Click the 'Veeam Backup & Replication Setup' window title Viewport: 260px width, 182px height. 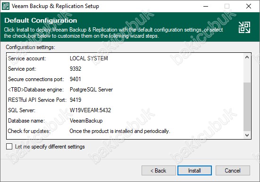click(55, 6)
